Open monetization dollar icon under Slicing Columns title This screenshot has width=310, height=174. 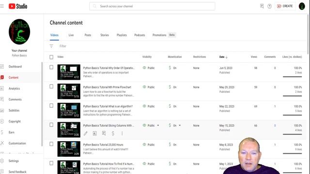[x=113, y=133]
